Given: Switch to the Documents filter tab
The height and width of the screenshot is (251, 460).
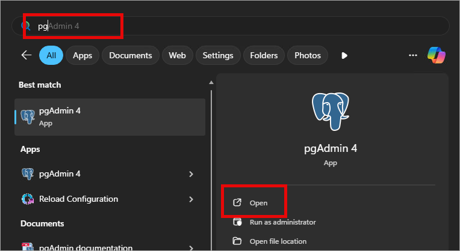Looking at the screenshot, I should pos(131,55).
